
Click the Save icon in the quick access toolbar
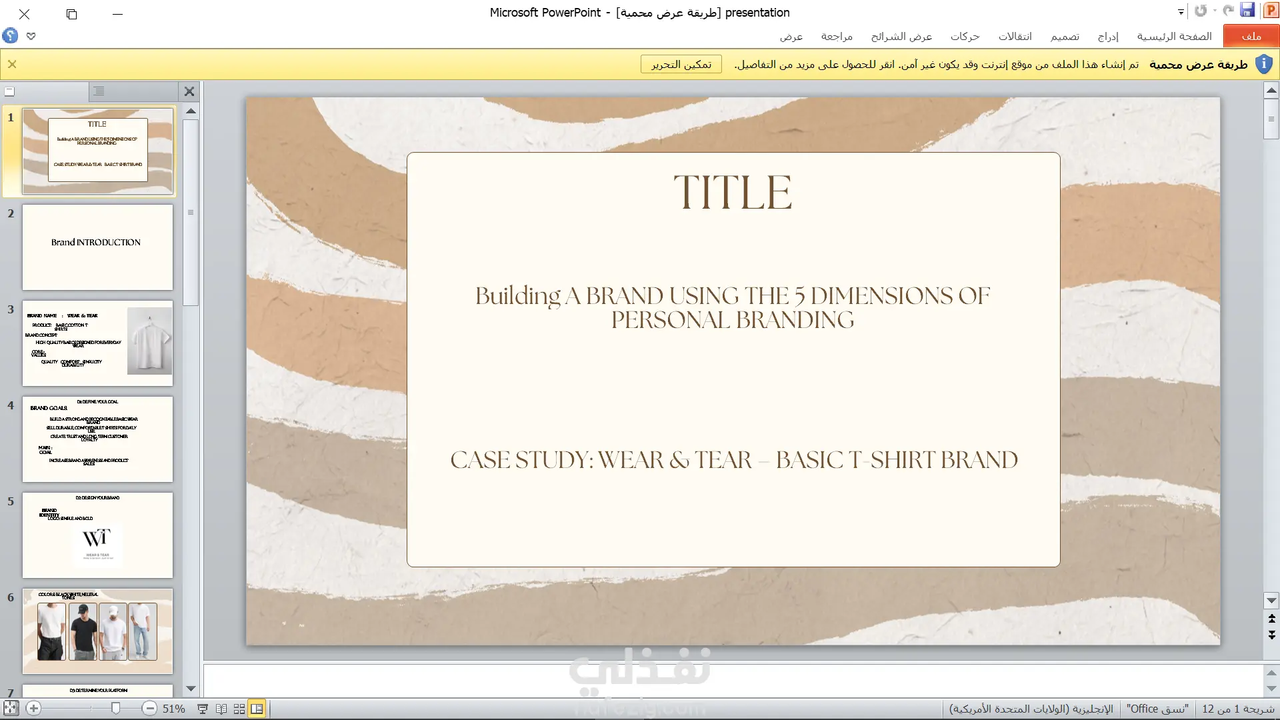(x=1247, y=11)
